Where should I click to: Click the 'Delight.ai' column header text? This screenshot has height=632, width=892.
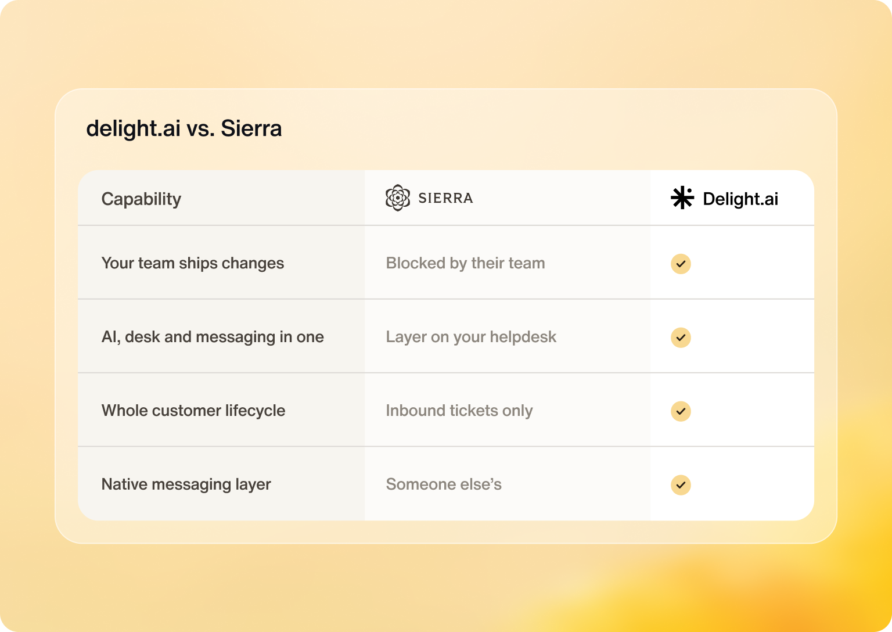(x=740, y=199)
